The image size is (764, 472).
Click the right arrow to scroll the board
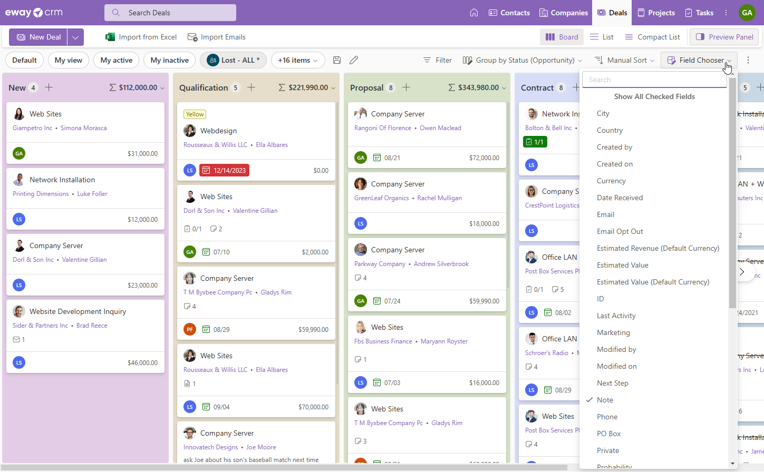[742, 272]
